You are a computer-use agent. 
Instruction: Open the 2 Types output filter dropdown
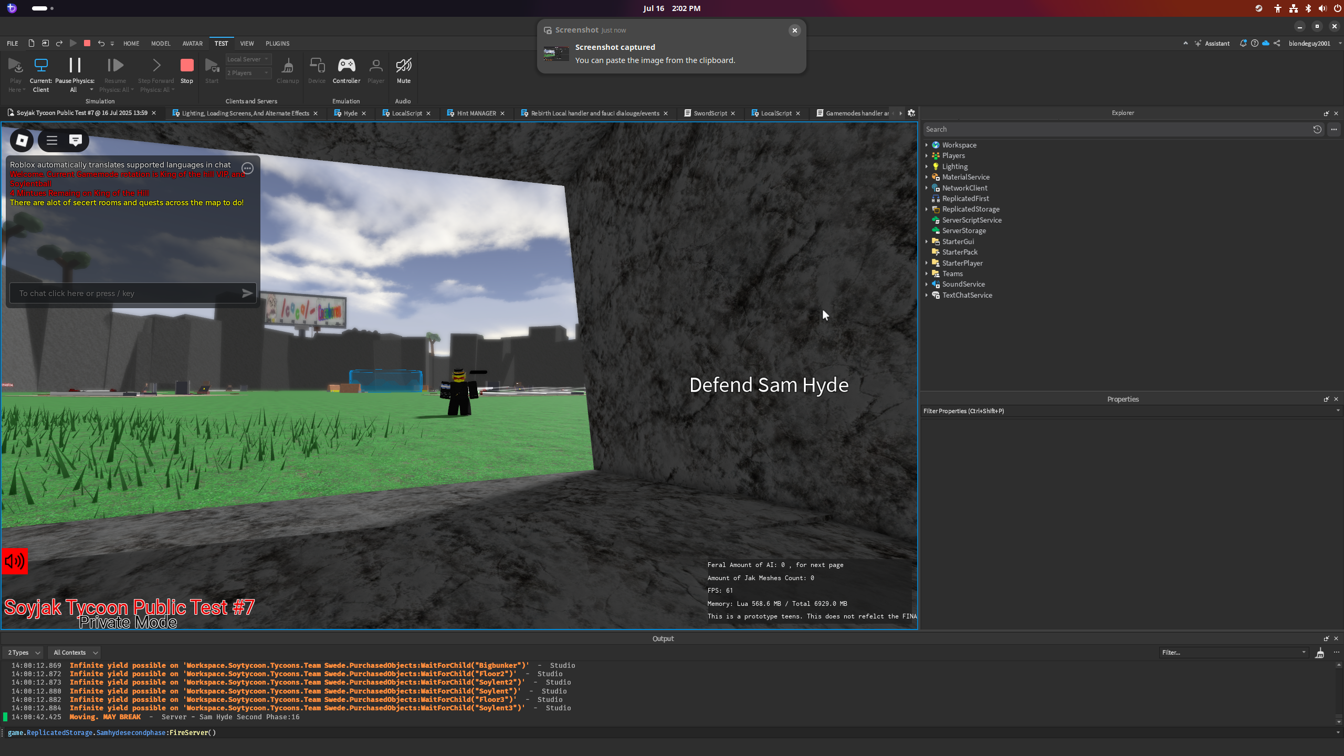[23, 653]
